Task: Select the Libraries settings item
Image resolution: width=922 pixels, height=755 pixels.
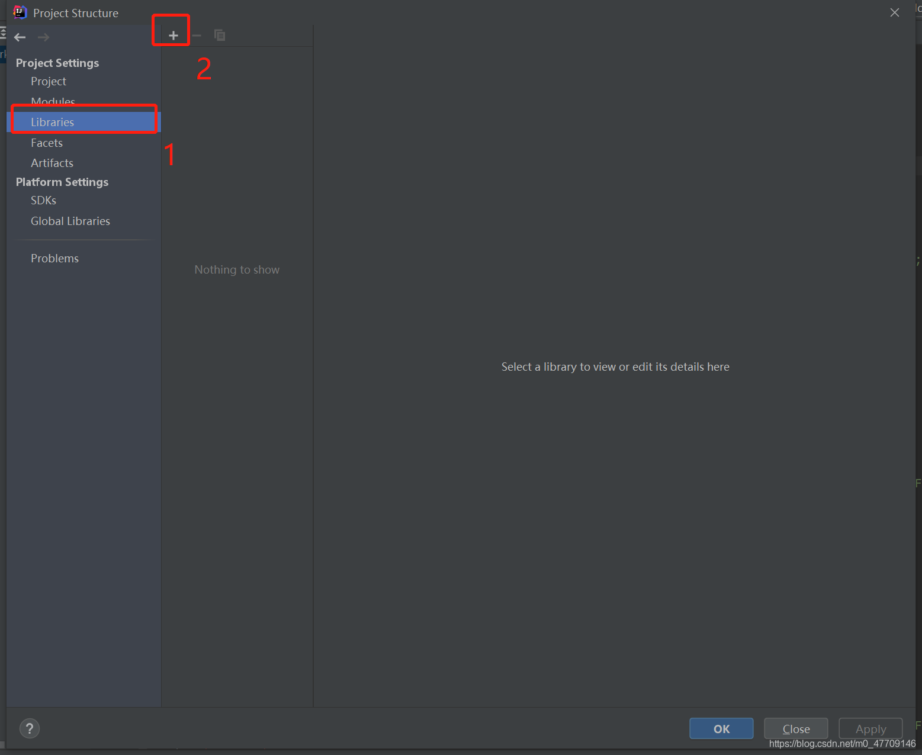Action: point(84,122)
